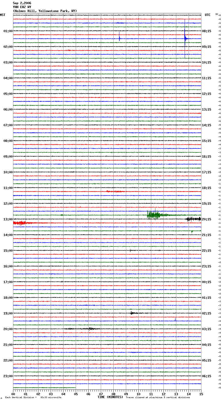Click the date text 'Sep 2,2006'
The width and height of the screenshot is (222, 401).
tap(22, 3)
